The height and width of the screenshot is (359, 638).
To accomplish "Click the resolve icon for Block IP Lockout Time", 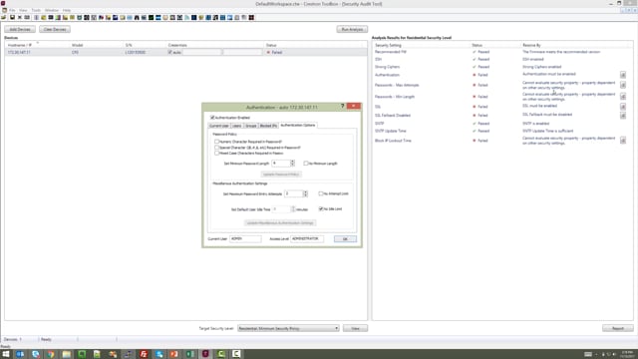I will pos(622,141).
